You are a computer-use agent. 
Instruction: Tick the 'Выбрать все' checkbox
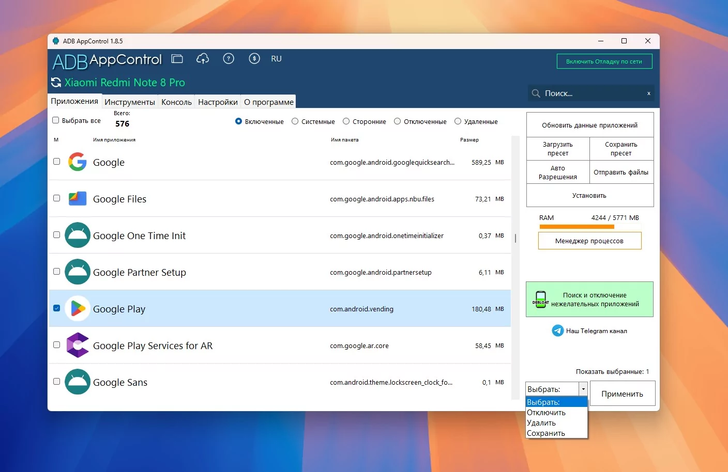[x=56, y=120]
